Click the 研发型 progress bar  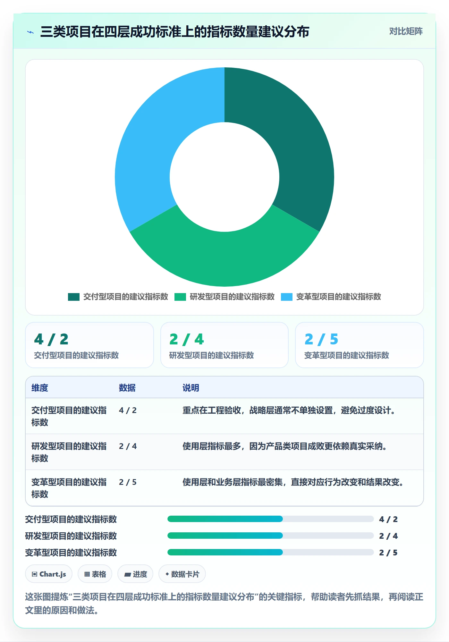pyautogui.click(x=270, y=536)
